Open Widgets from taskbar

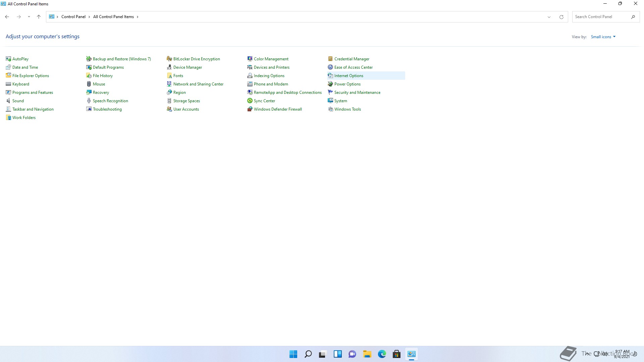337,354
